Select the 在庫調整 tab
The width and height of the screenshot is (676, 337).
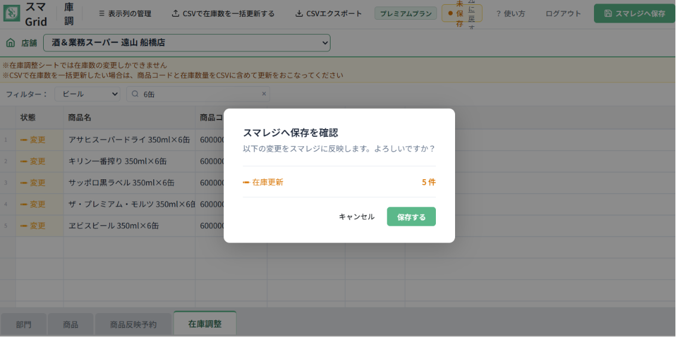pos(205,324)
